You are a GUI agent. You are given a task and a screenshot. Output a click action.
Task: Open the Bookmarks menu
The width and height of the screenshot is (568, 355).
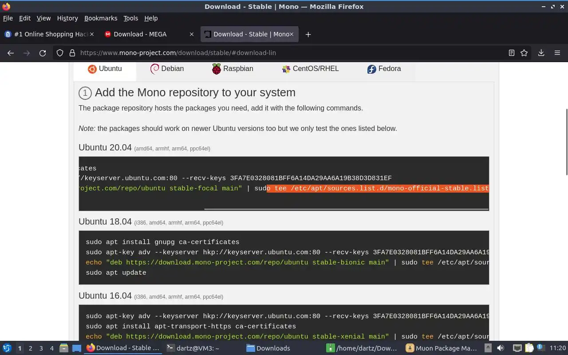(x=101, y=18)
